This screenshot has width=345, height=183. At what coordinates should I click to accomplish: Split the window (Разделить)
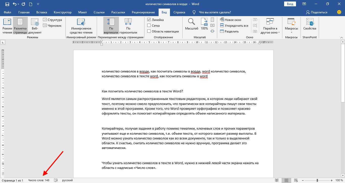(x=229, y=31)
